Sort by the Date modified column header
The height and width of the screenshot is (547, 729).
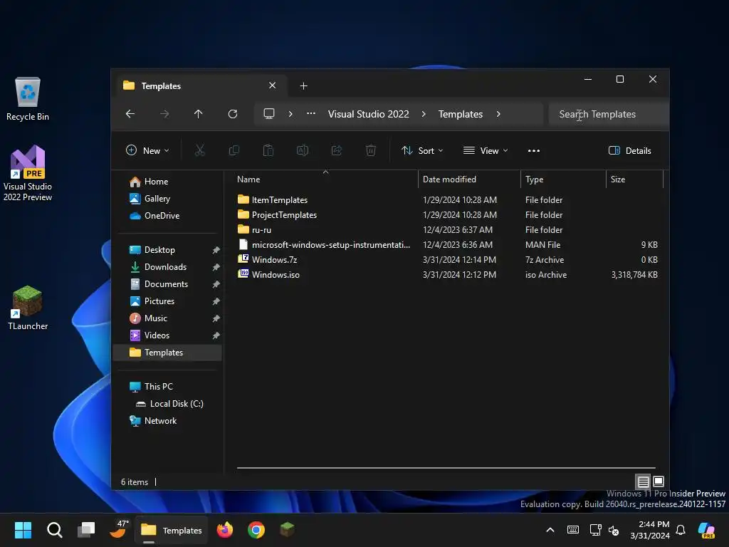coord(470,179)
